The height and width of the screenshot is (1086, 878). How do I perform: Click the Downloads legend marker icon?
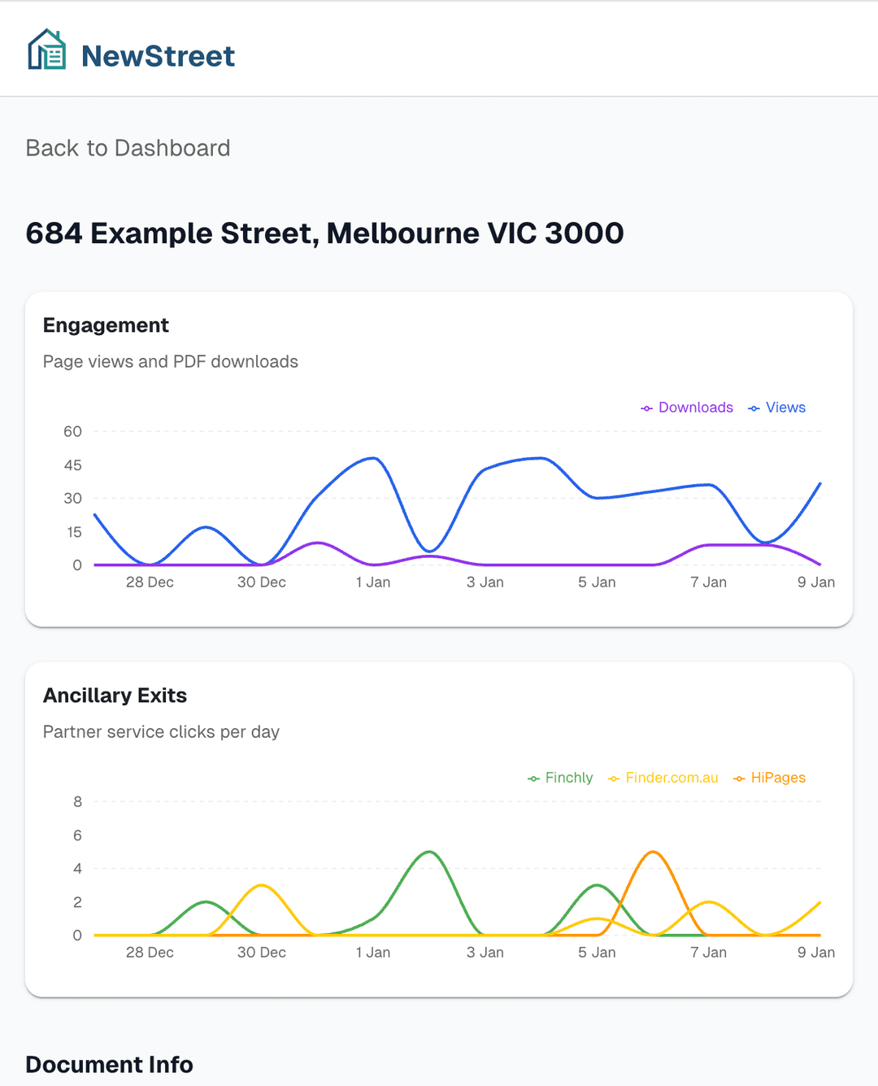tap(646, 408)
